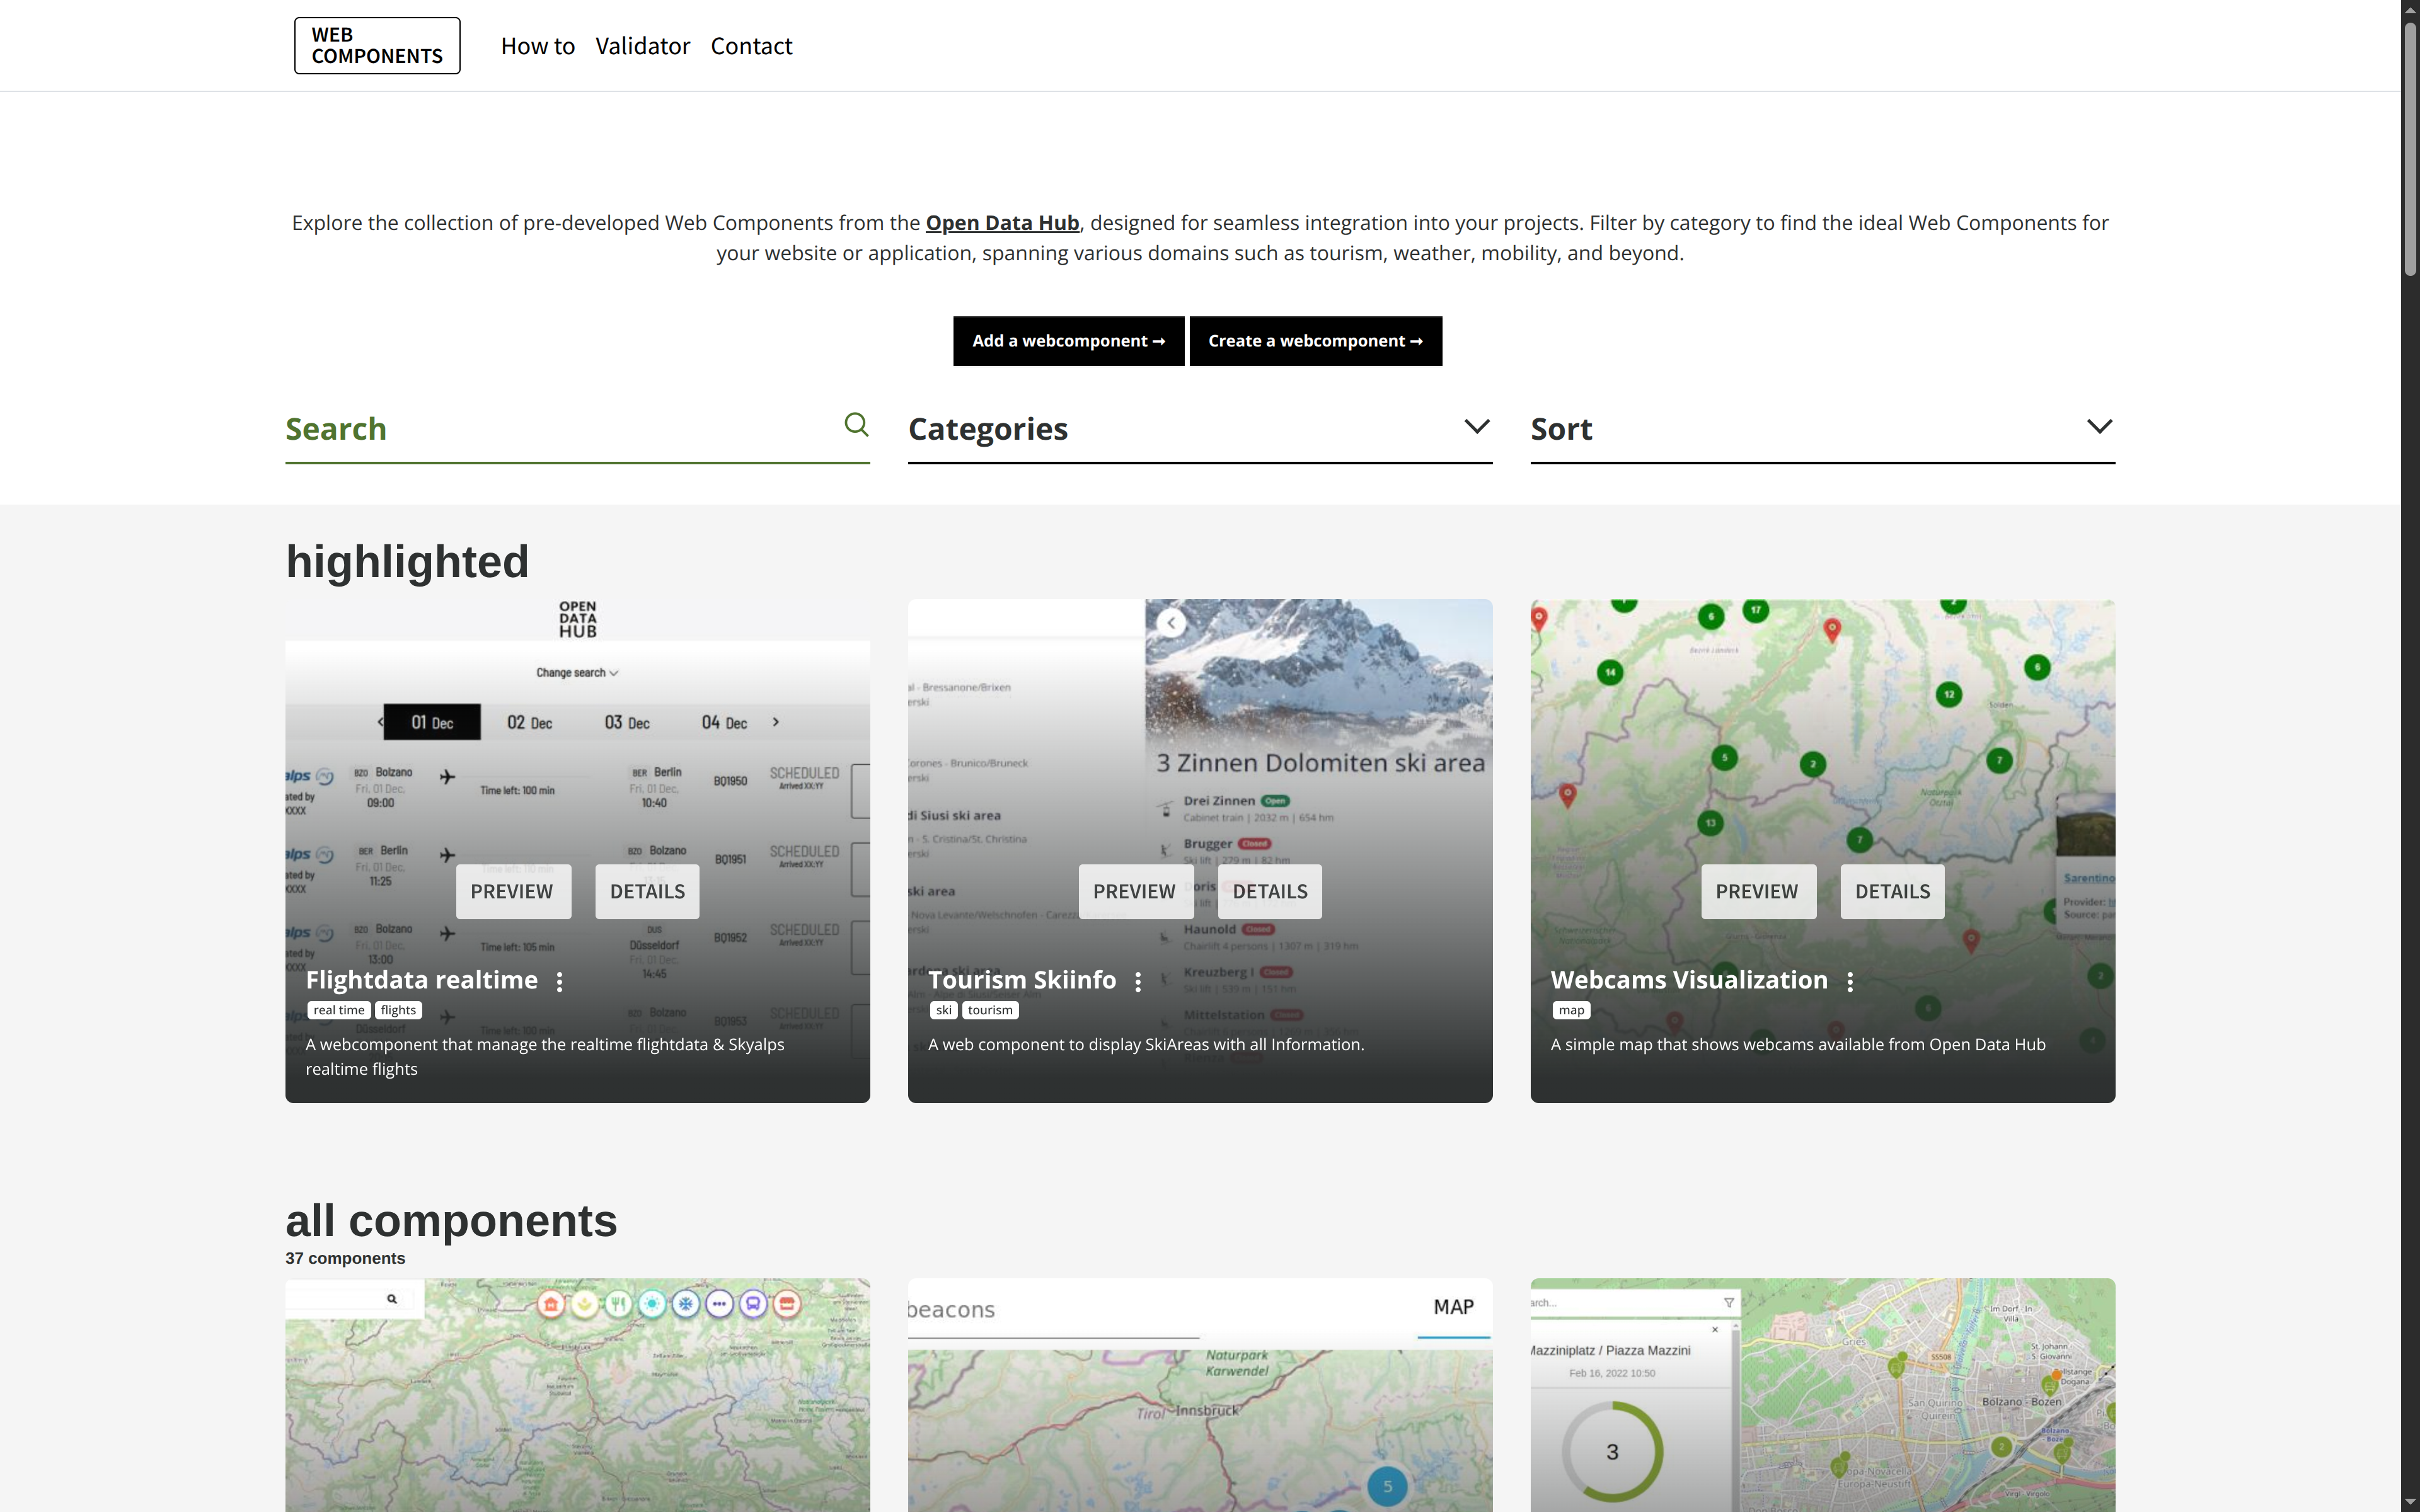Select the accommodation house icon on the map preview
2420x1512 pixels.
point(552,1303)
